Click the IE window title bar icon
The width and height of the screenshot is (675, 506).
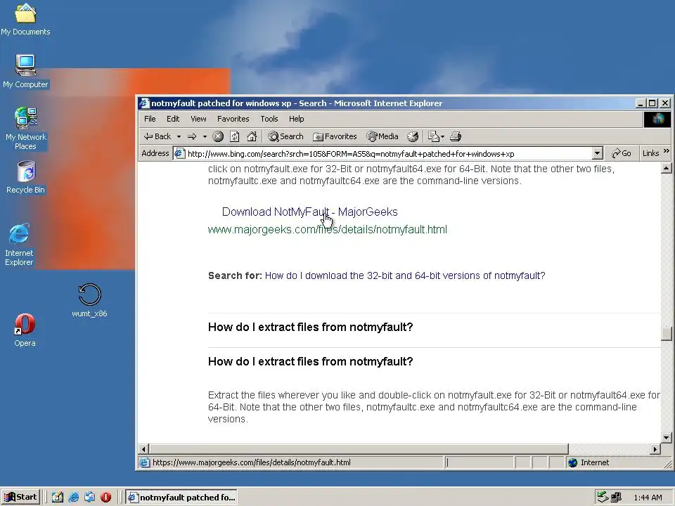pyautogui.click(x=144, y=103)
